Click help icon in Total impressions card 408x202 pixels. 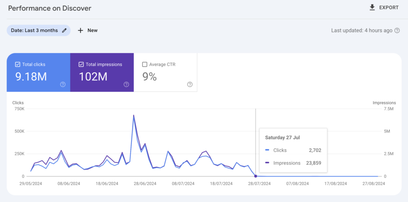point(126,84)
